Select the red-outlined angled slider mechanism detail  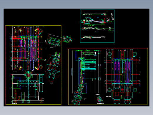tap(53, 67)
